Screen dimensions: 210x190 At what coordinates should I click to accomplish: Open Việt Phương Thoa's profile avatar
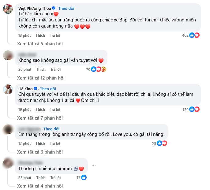pyautogui.click(x=8, y=9)
